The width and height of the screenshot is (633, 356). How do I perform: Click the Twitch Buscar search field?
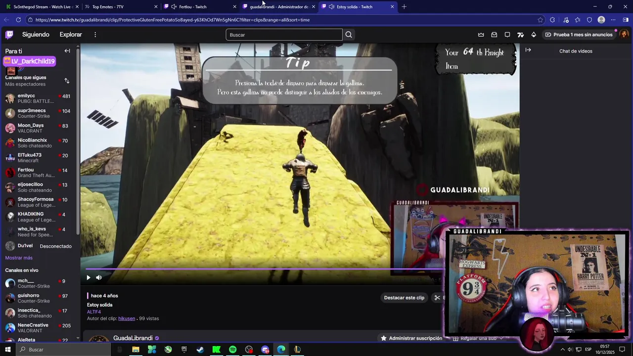tap(284, 35)
